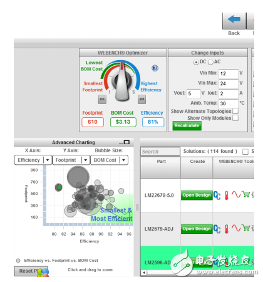
Task: Open thermal simulation icon for LM22679-5.0
Action: pyautogui.click(x=227, y=196)
